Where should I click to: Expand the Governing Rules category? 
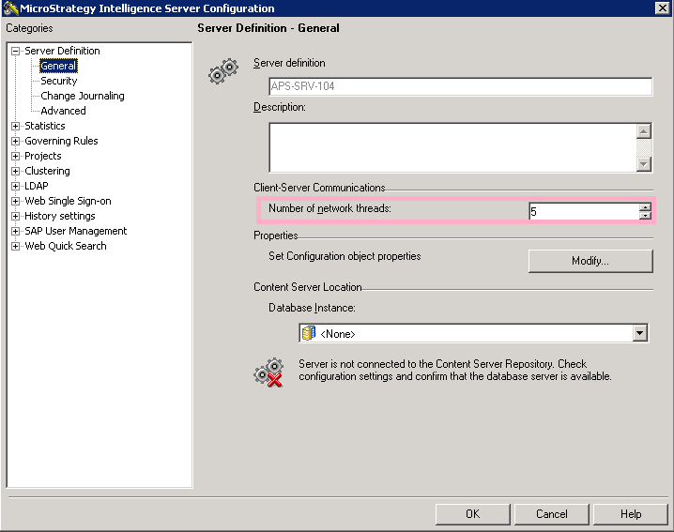pyautogui.click(x=15, y=141)
